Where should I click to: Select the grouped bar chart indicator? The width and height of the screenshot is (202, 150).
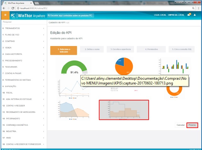[174, 66]
